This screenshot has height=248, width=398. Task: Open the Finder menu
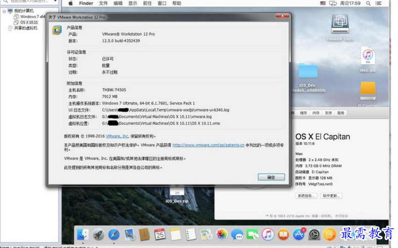coord(86,3)
